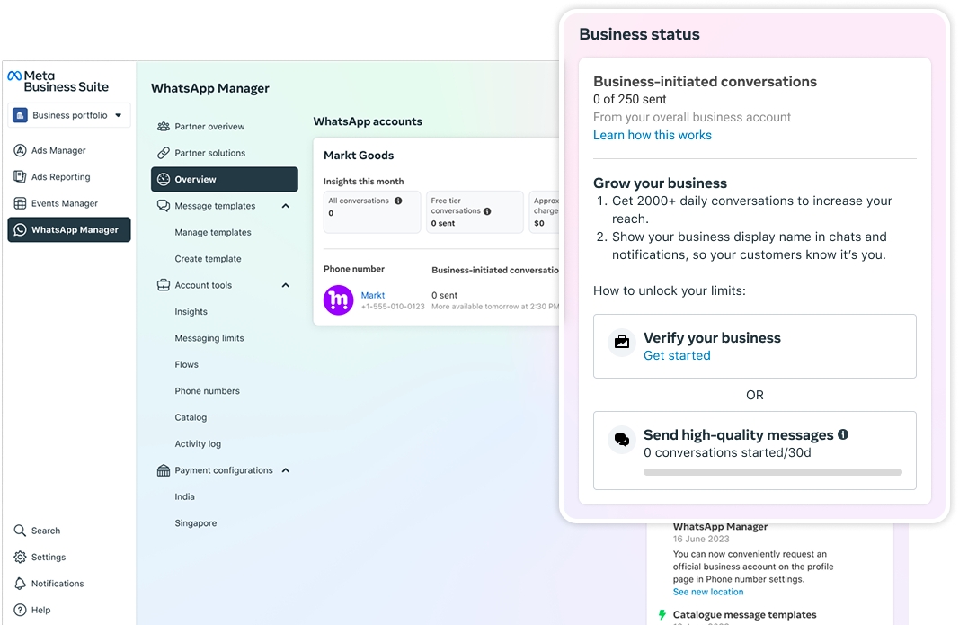Open the Business portfolio dropdown
Image resolution: width=959 pixels, height=625 pixels.
point(70,115)
